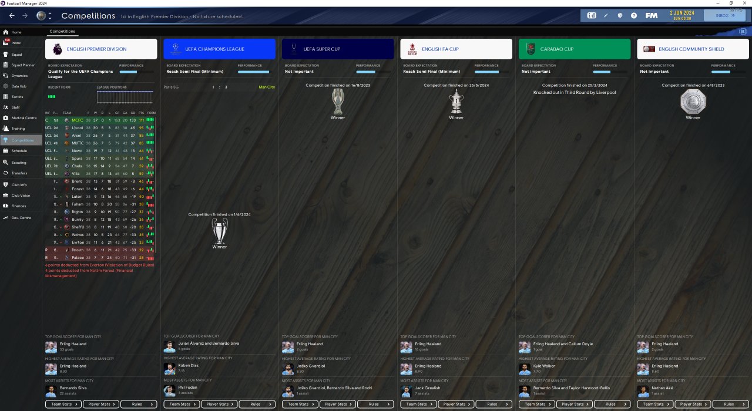Open FA Cup Player Stats

[x=456, y=404]
